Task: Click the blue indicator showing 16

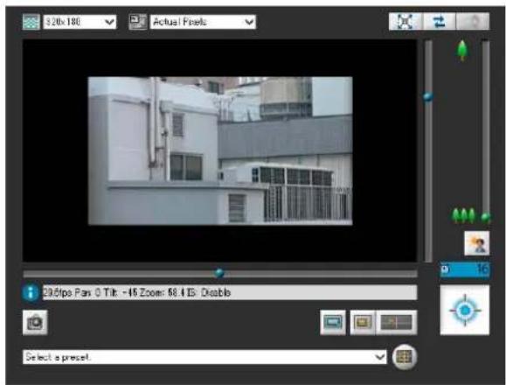Action: click(465, 269)
